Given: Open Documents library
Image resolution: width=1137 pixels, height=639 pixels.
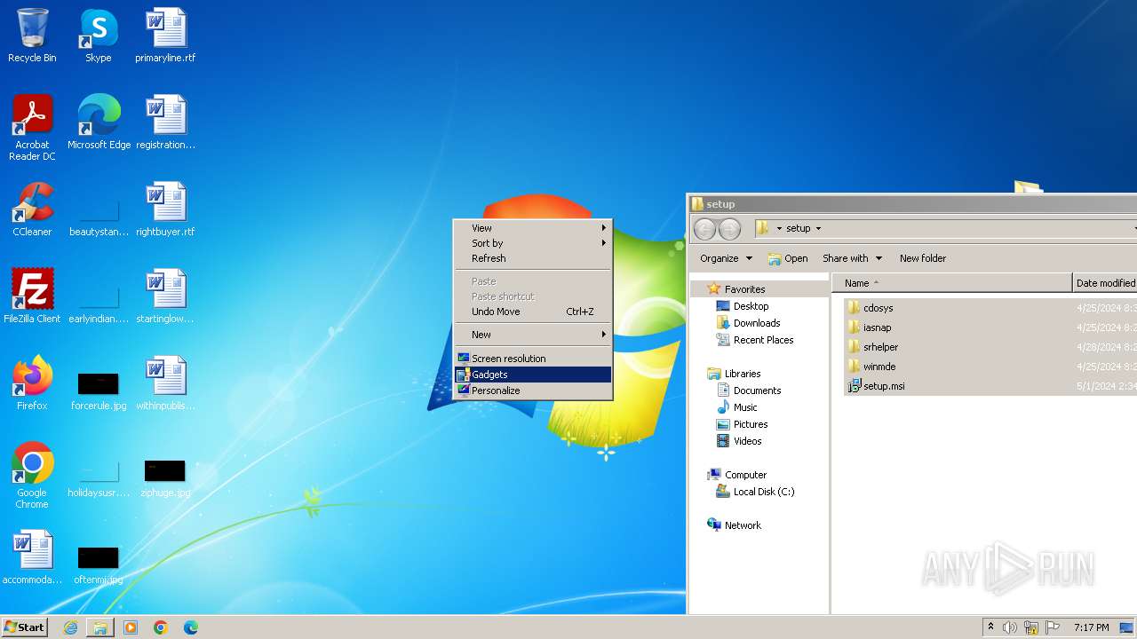Looking at the screenshot, I should coord(749,390).
